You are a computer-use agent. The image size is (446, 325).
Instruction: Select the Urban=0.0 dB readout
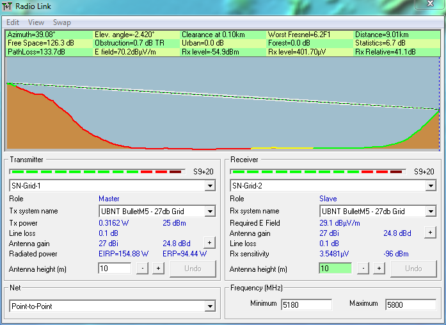pos(203,43)
